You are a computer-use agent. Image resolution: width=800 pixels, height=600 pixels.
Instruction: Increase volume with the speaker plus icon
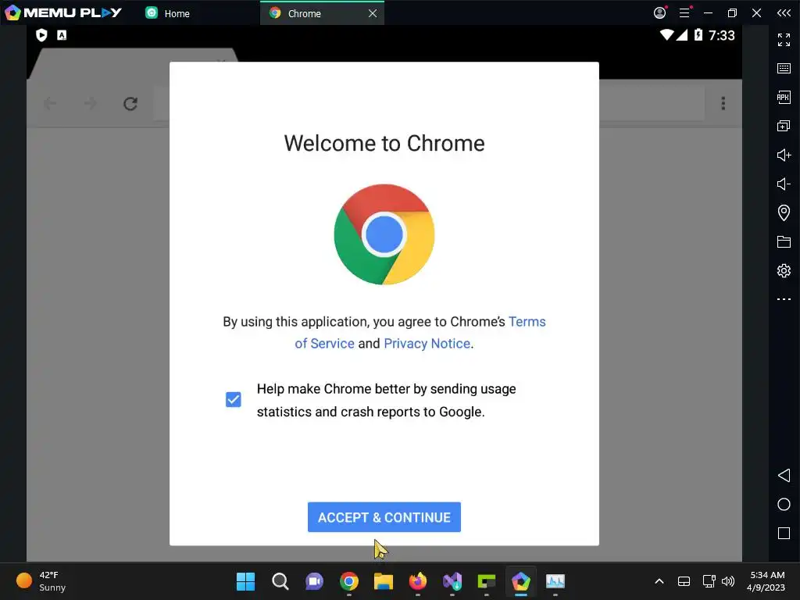coord(784,155)
